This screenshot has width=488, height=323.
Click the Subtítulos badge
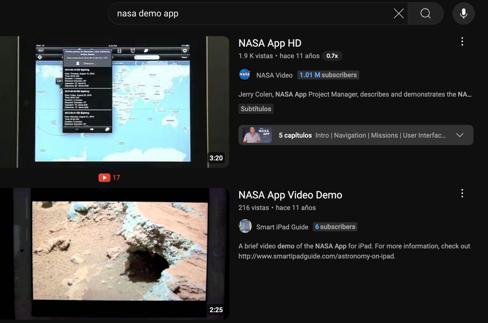(x=256, y=109)
